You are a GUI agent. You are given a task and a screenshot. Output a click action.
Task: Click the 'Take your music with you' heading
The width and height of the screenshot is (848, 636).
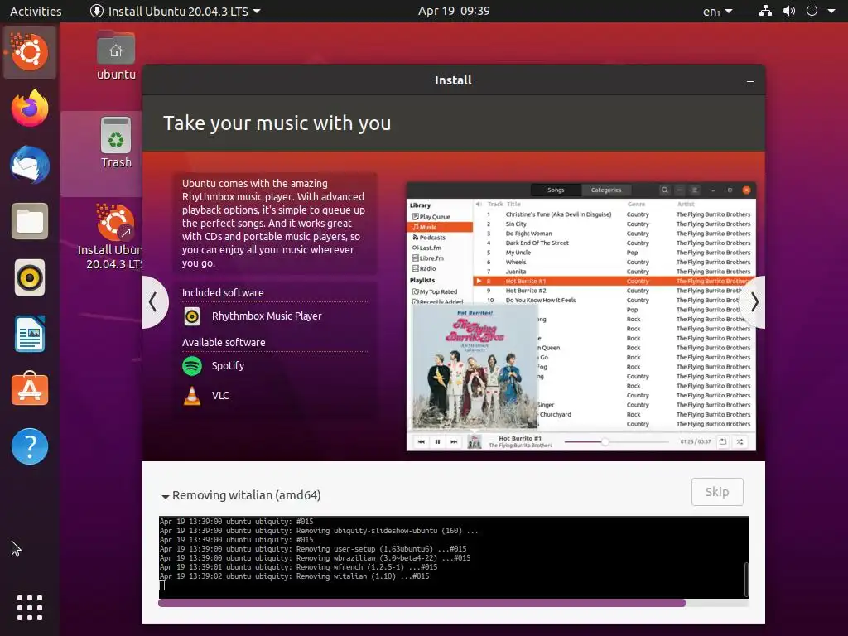click(277, 123)
